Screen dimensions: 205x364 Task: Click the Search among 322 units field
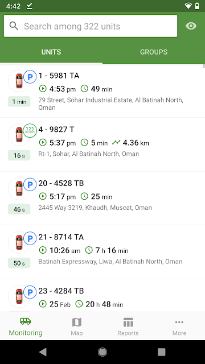coord(91,26)
